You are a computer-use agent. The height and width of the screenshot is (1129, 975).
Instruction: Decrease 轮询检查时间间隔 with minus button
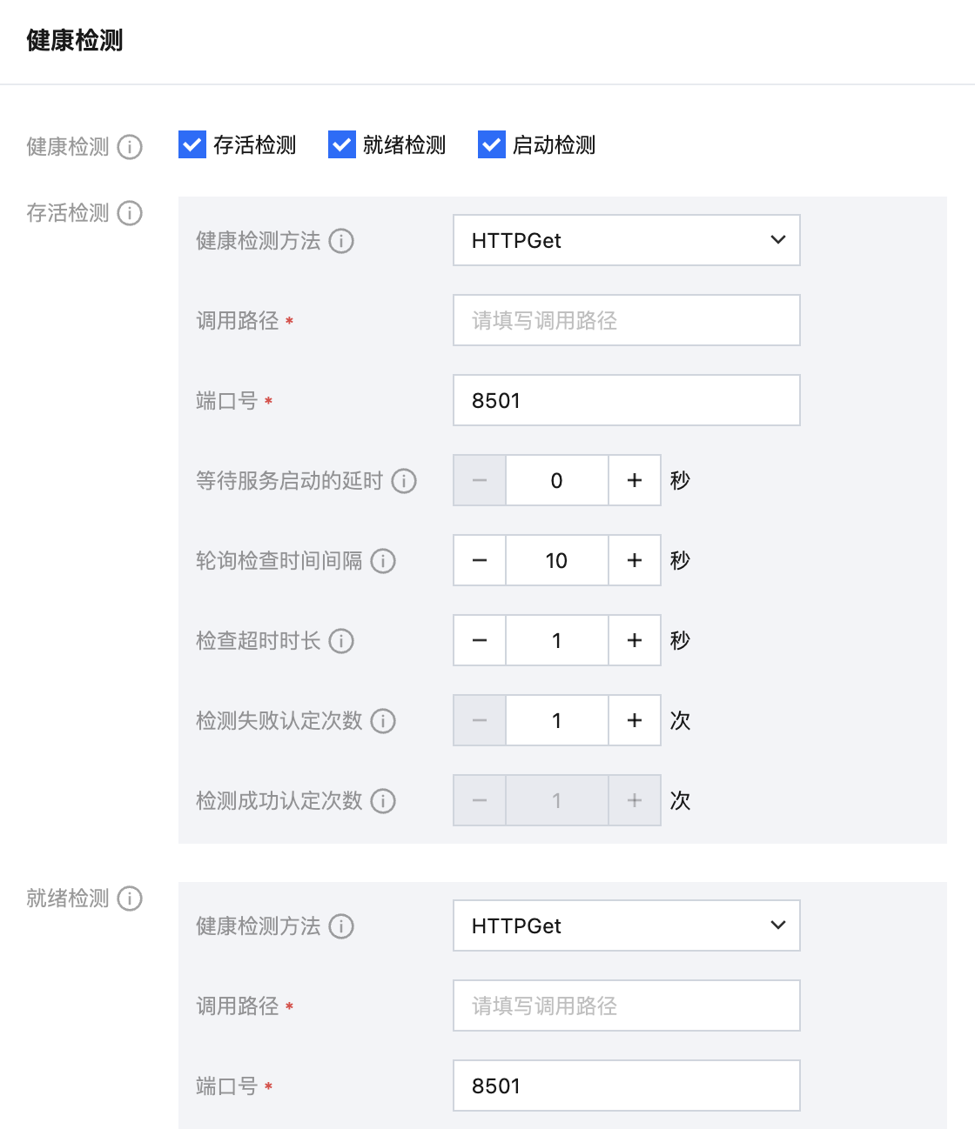point(480,560)
